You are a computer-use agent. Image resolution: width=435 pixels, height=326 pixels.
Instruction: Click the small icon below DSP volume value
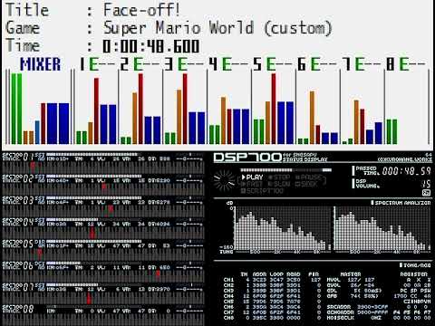click(x=426, y=193)
